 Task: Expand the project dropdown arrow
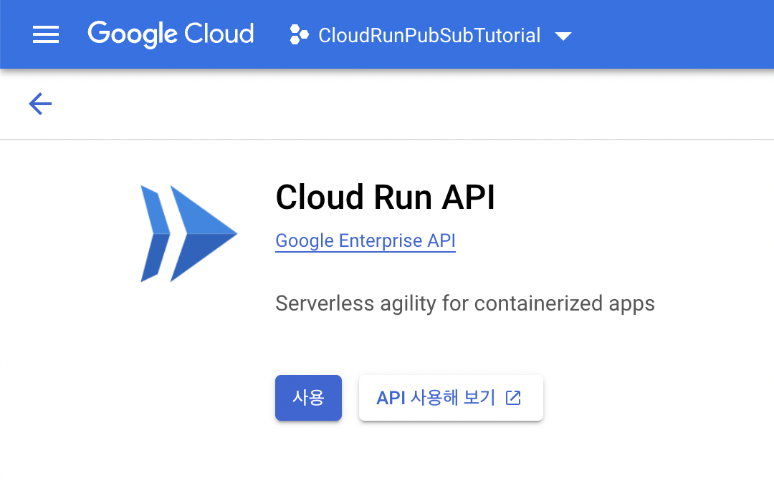(563, 36)
